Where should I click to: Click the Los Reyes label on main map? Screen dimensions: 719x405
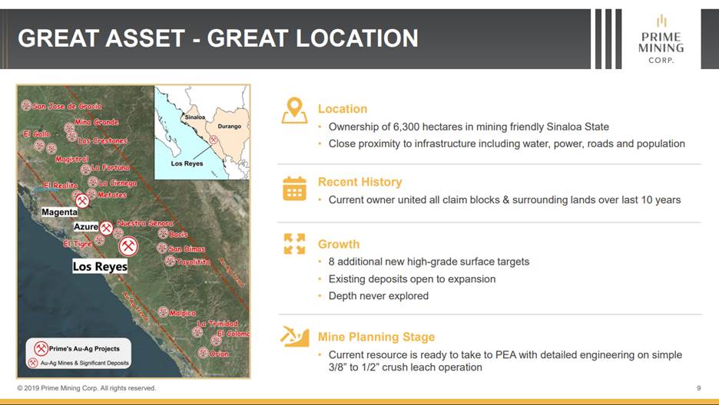(x=100, y=266)
